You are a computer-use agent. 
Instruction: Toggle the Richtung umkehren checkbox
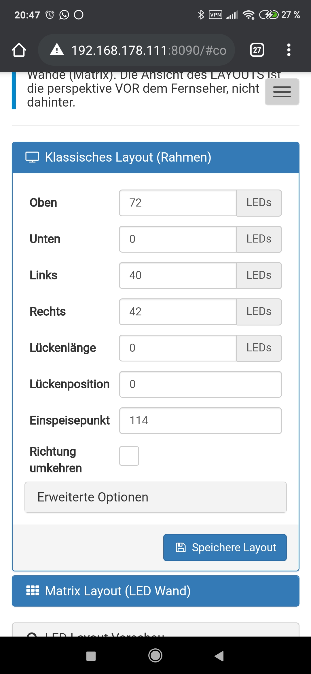click(129, 456)
